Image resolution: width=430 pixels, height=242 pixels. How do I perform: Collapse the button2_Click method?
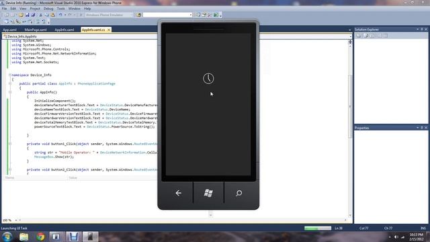[10, 169]
